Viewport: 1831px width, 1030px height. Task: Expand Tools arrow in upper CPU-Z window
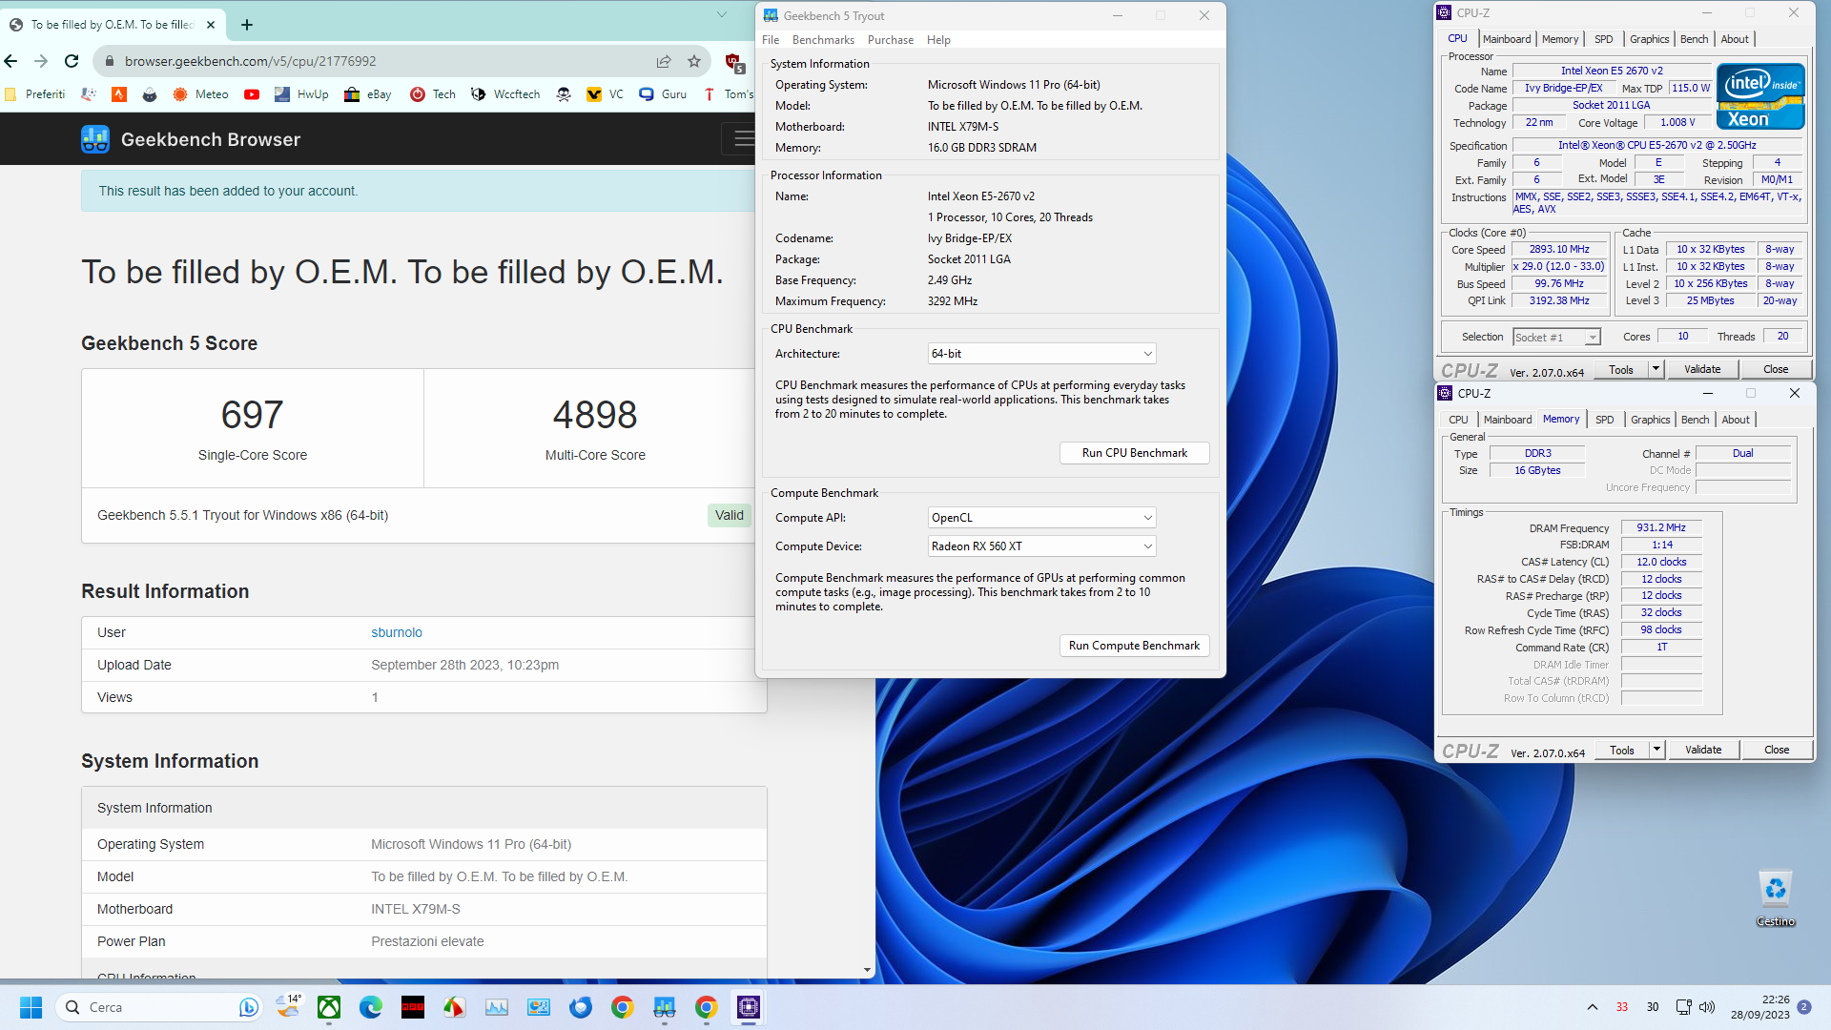pyautogui.click(x=1656, y=369)
